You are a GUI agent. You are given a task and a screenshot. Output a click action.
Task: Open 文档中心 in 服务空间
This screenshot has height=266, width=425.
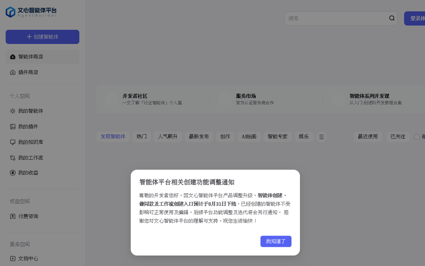[42, 259]
